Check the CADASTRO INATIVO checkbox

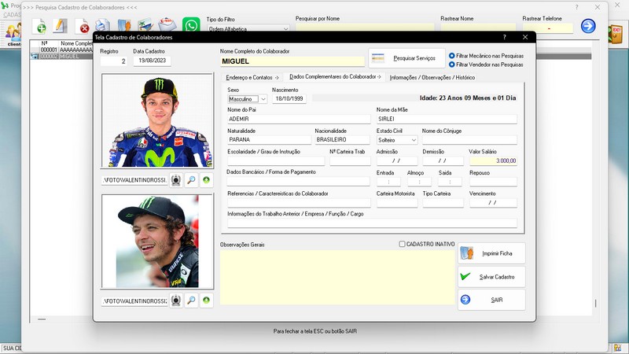click(403, 244)
